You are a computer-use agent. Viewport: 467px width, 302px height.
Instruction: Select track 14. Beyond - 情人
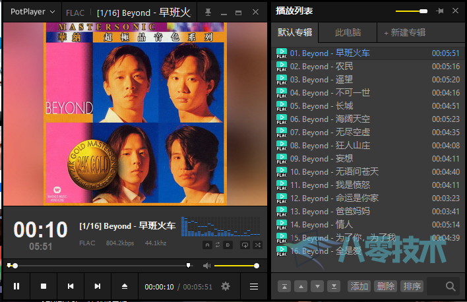pyautogui.click(x=368, y=225)
